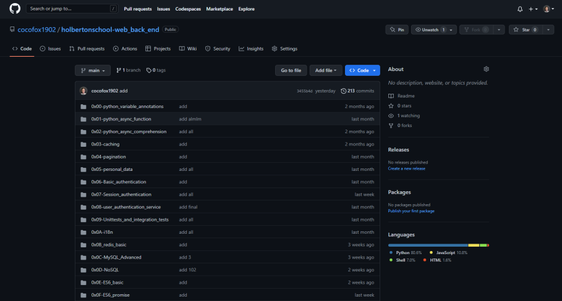Viewport: 562px width, 301px height.
Task: Open folder 0x05-personal_data
Action: click(x=112, y=169)
